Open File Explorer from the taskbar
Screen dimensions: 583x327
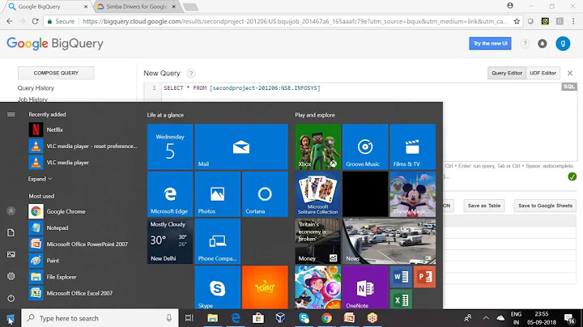pos(213,318)
